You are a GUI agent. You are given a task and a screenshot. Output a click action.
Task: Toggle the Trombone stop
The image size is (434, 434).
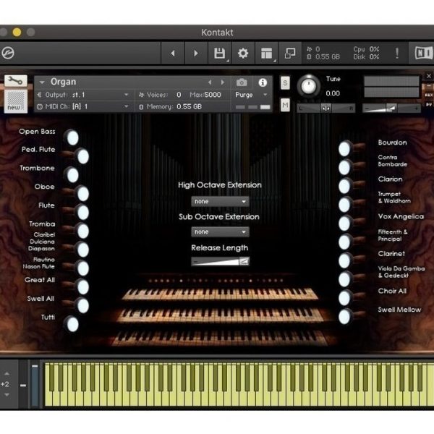tap(72, 175)
